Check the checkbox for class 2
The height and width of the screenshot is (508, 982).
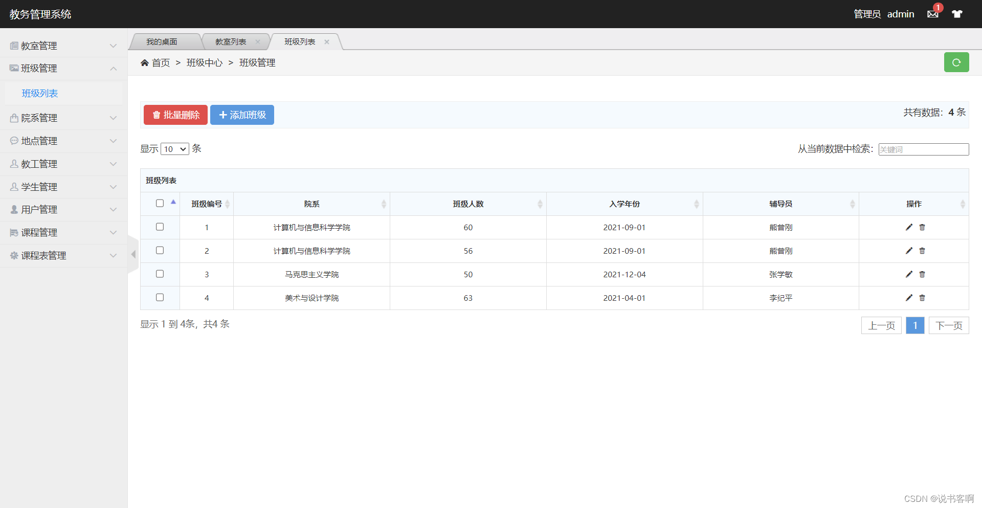160,250
